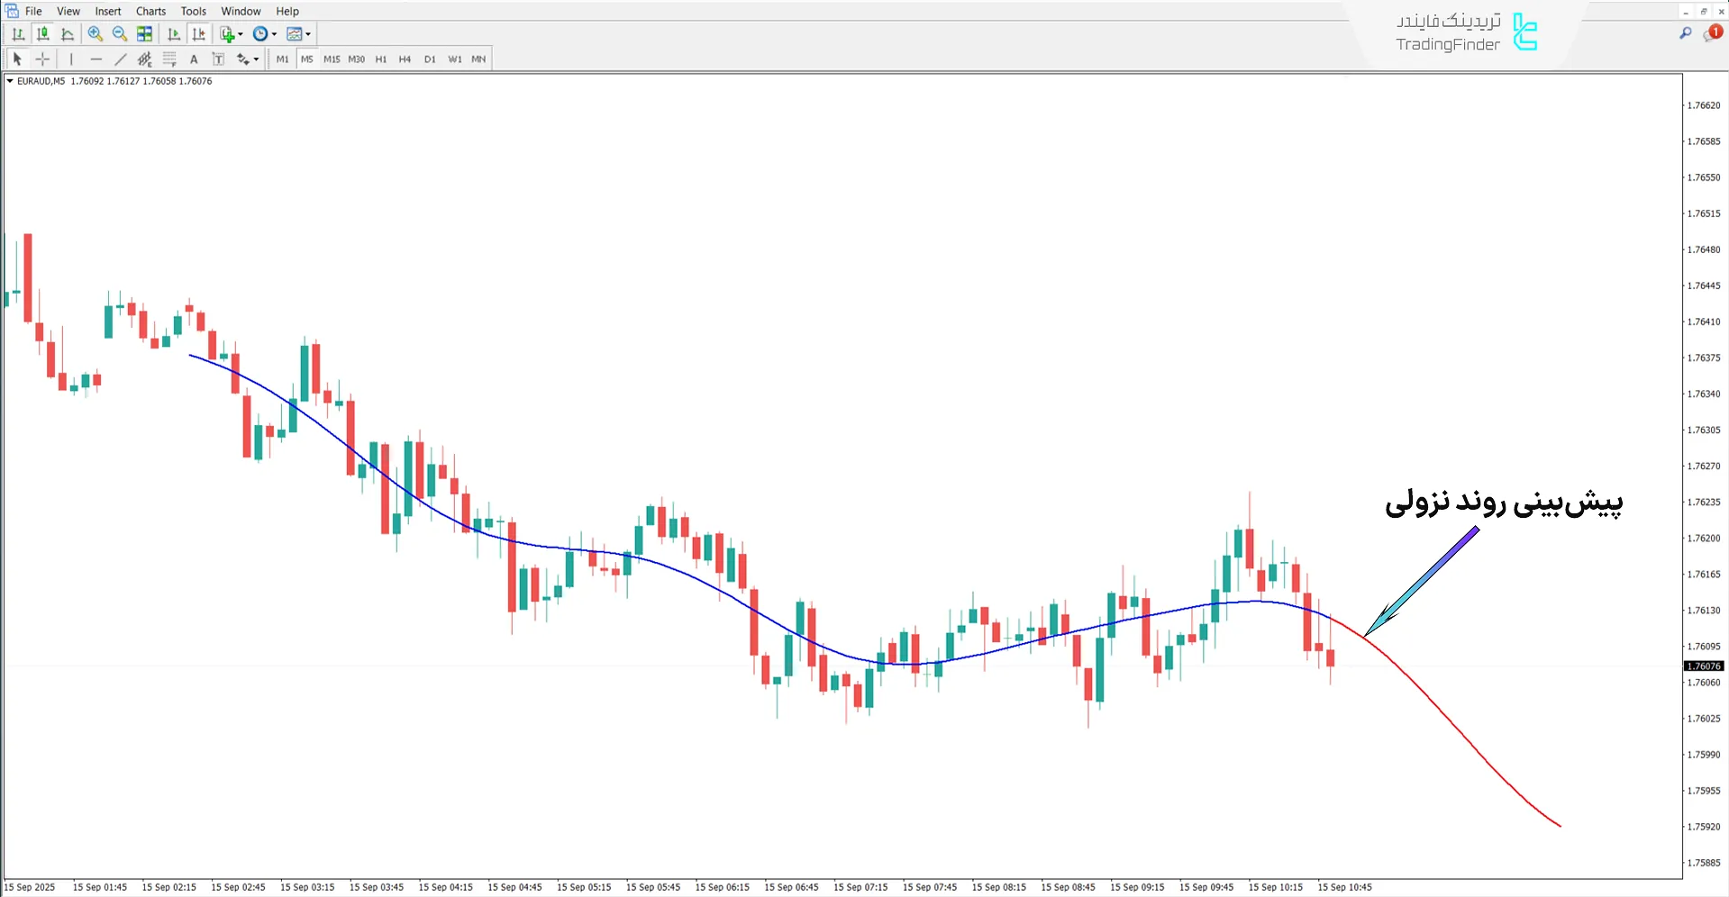Click the search magnifier in top-right

1686,33
